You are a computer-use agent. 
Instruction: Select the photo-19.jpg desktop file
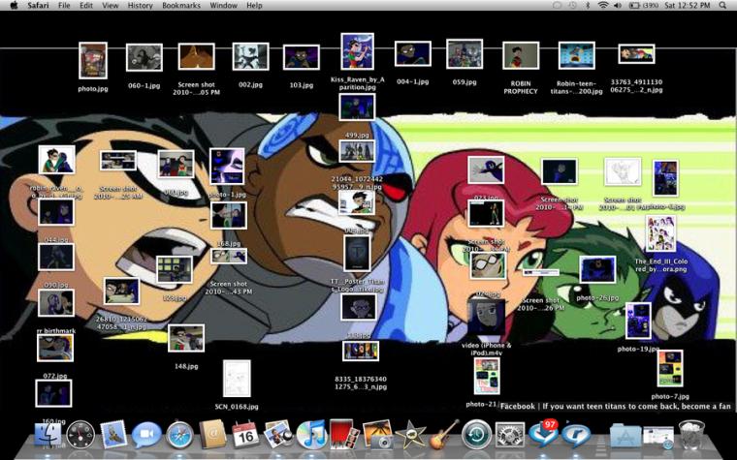tap(638, 321)
